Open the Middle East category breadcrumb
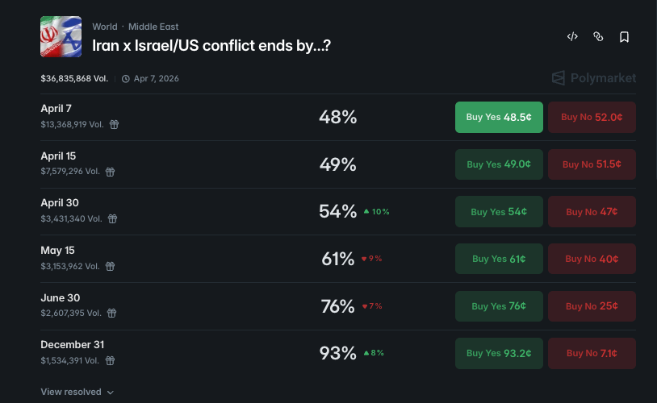This screenshot has height=403, width=657. 153,27
